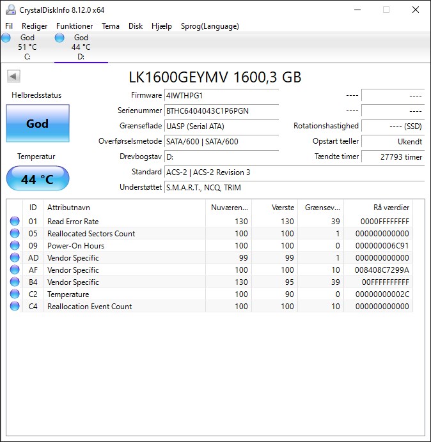The height and width of the screenshot is (442, 431).
Task: Click the Firmware field 4IWTHPG1
Action: [221, 96]
